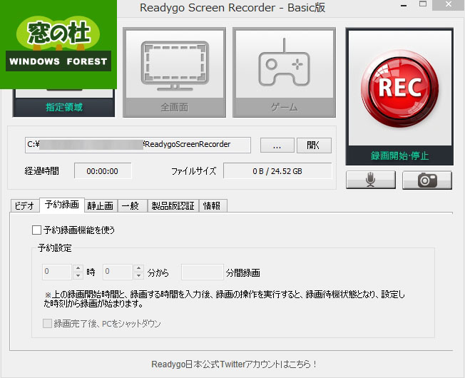This screenshot has height=378, width=465.
Task: Select the ゲーム game recording mode
Action: click(x=284, y=73)
